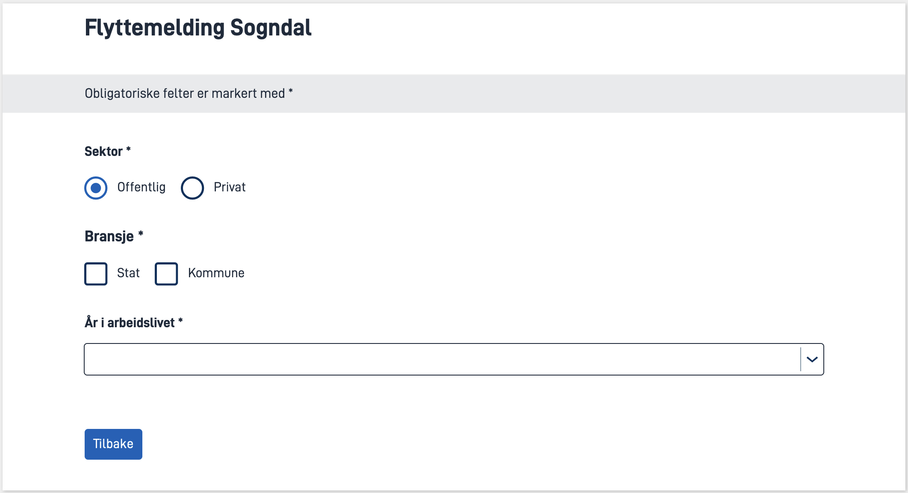Screen dimensions: 908x493
Task: Select the Privat radio button
Action: [192, 188]
